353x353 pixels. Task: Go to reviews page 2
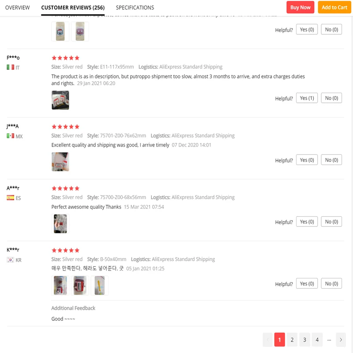pos(292,340)
